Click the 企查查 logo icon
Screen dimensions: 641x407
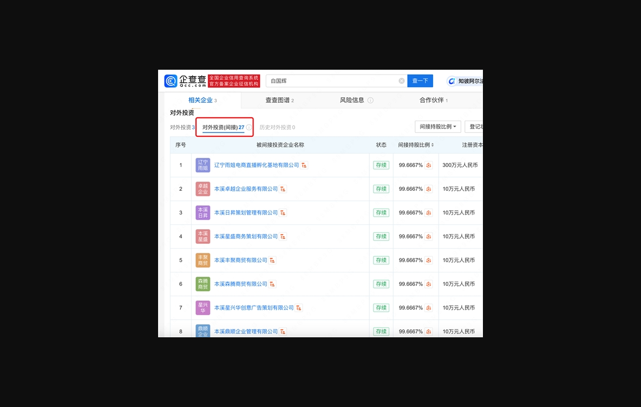172,80
